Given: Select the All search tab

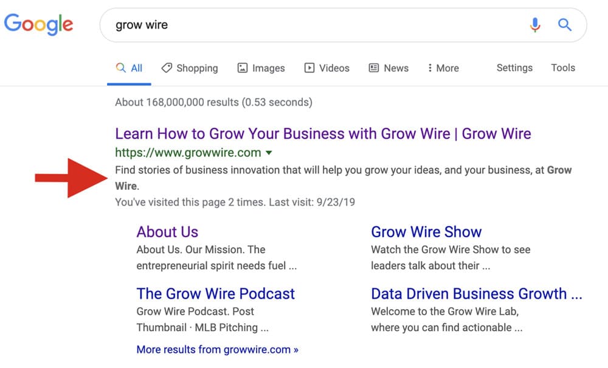Looking at the screenshot, I should point(129,68).
